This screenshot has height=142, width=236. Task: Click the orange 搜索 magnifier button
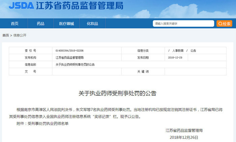(225, 24)
